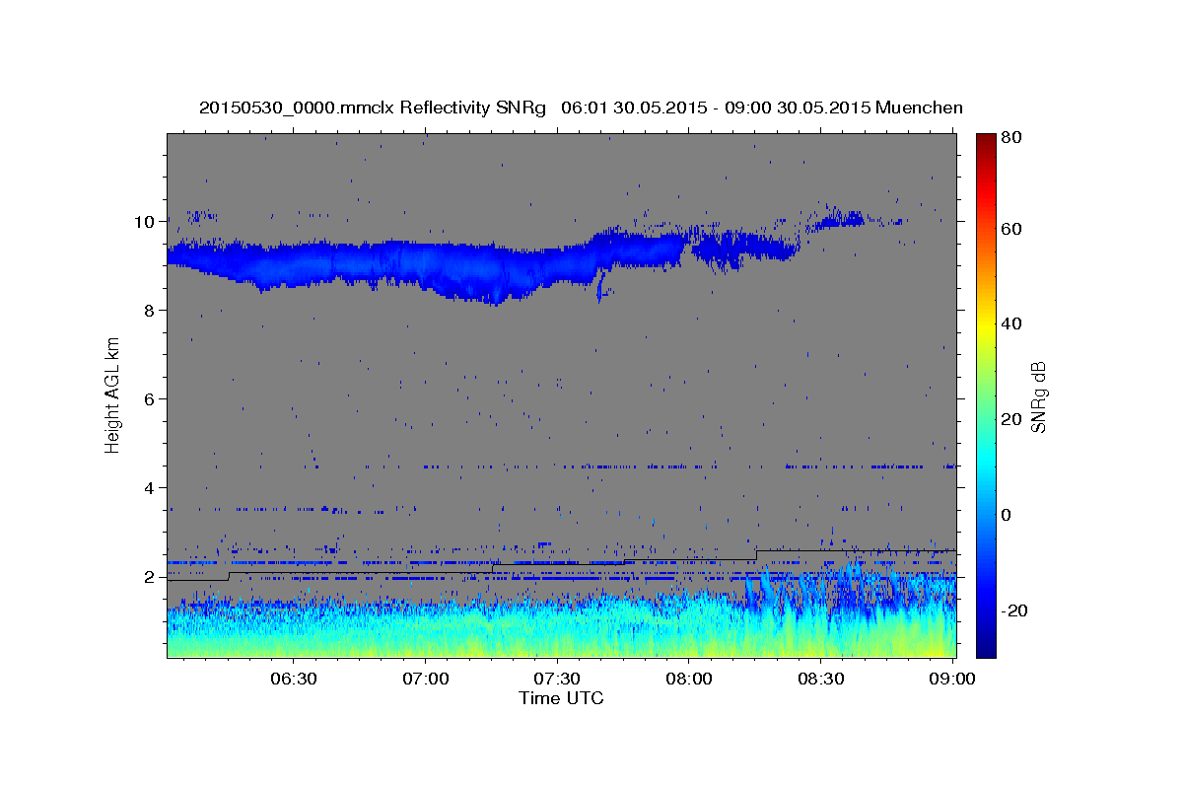
Task: Click the colorbar value -20
Action: tap(1014, 610)
